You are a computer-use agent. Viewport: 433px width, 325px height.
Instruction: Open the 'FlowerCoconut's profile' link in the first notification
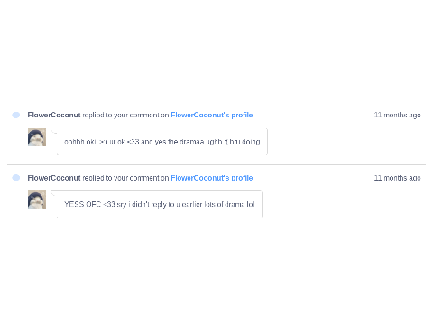[212, 115]
